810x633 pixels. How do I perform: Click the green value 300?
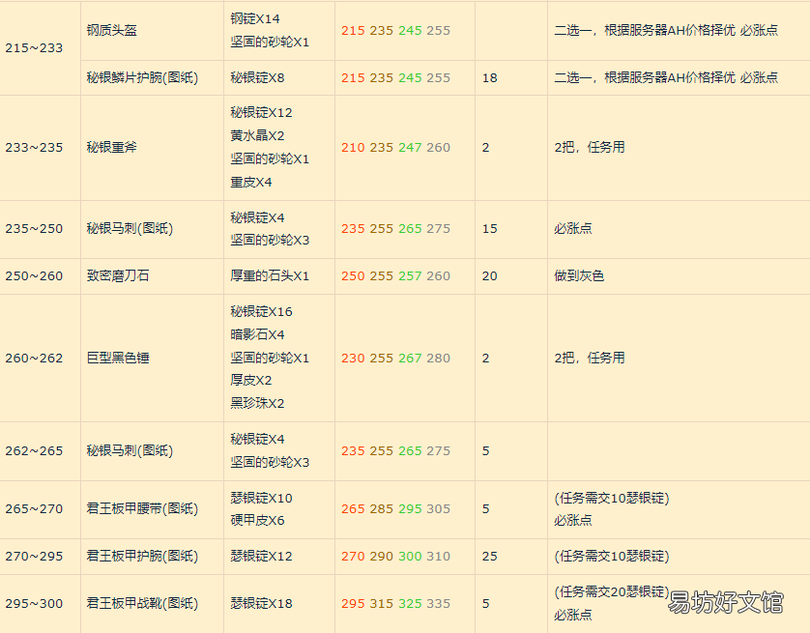[x=410, y=557]
